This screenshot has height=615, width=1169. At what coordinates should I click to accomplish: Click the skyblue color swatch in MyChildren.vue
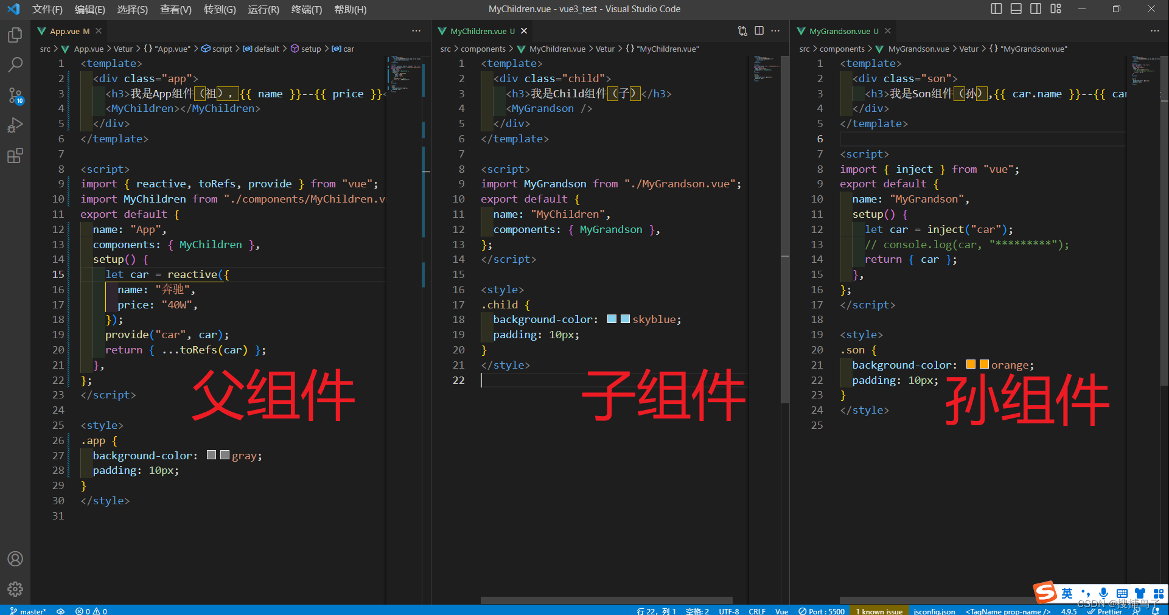click(625, 319)
